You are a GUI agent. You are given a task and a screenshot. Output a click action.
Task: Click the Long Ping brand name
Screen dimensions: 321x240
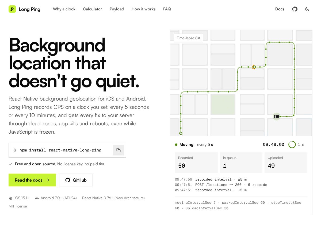point(29,9)
